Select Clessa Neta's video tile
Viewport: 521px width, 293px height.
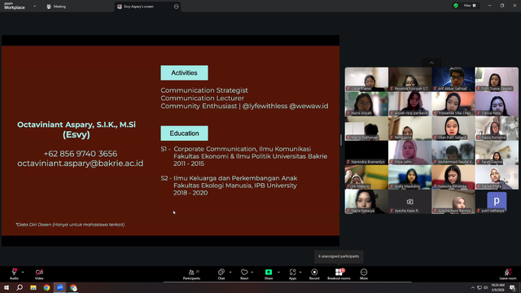pos(497,103)
